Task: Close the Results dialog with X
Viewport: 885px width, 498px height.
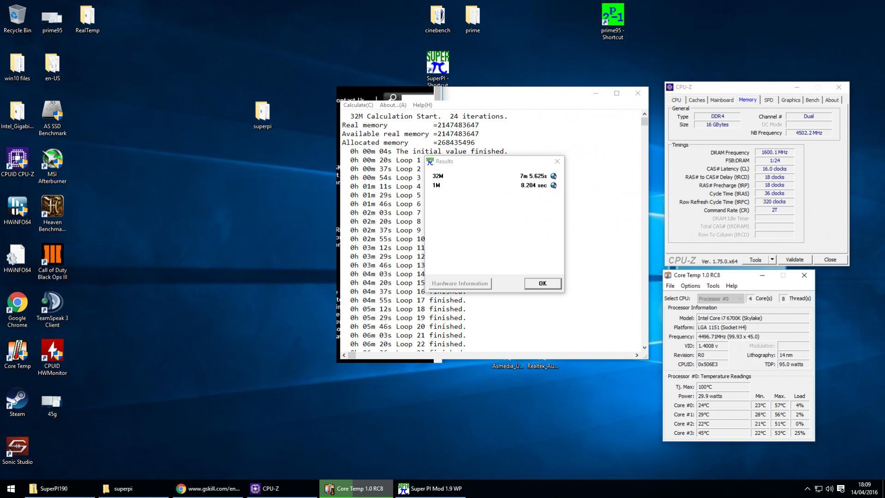Action: 557,162
